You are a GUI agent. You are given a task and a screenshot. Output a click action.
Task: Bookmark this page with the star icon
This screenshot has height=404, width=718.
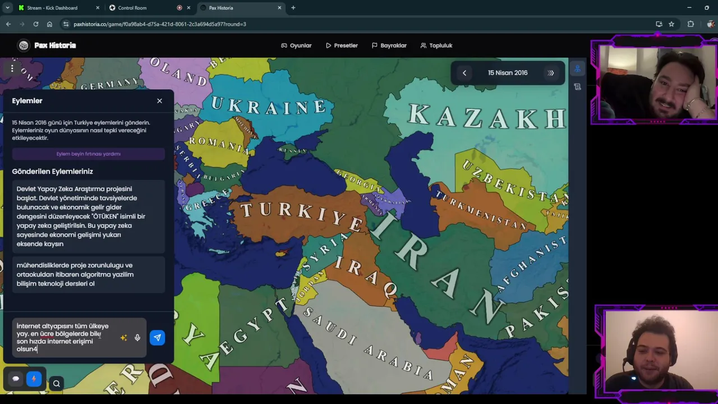pos(671,24)
